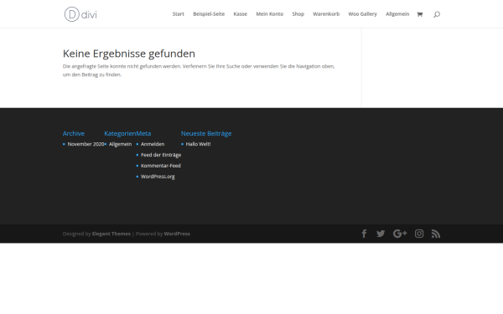Open Allgemein category link in footer
Image resolution: width=503 pixels, height=314 pixels.
[120, 144]
